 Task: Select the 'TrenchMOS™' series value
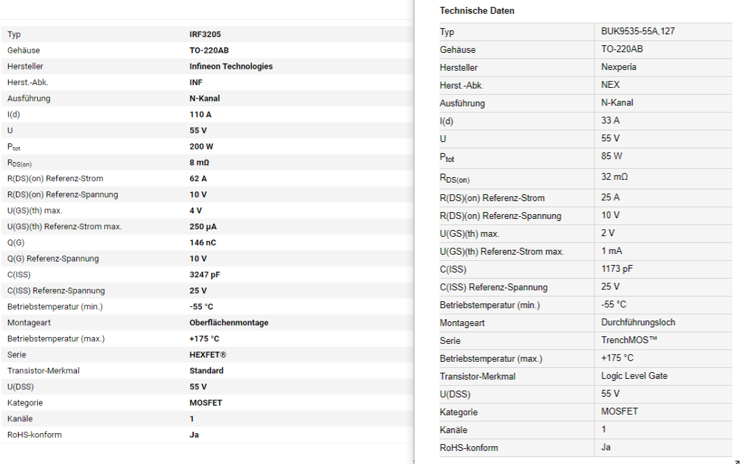coord(629,340)
